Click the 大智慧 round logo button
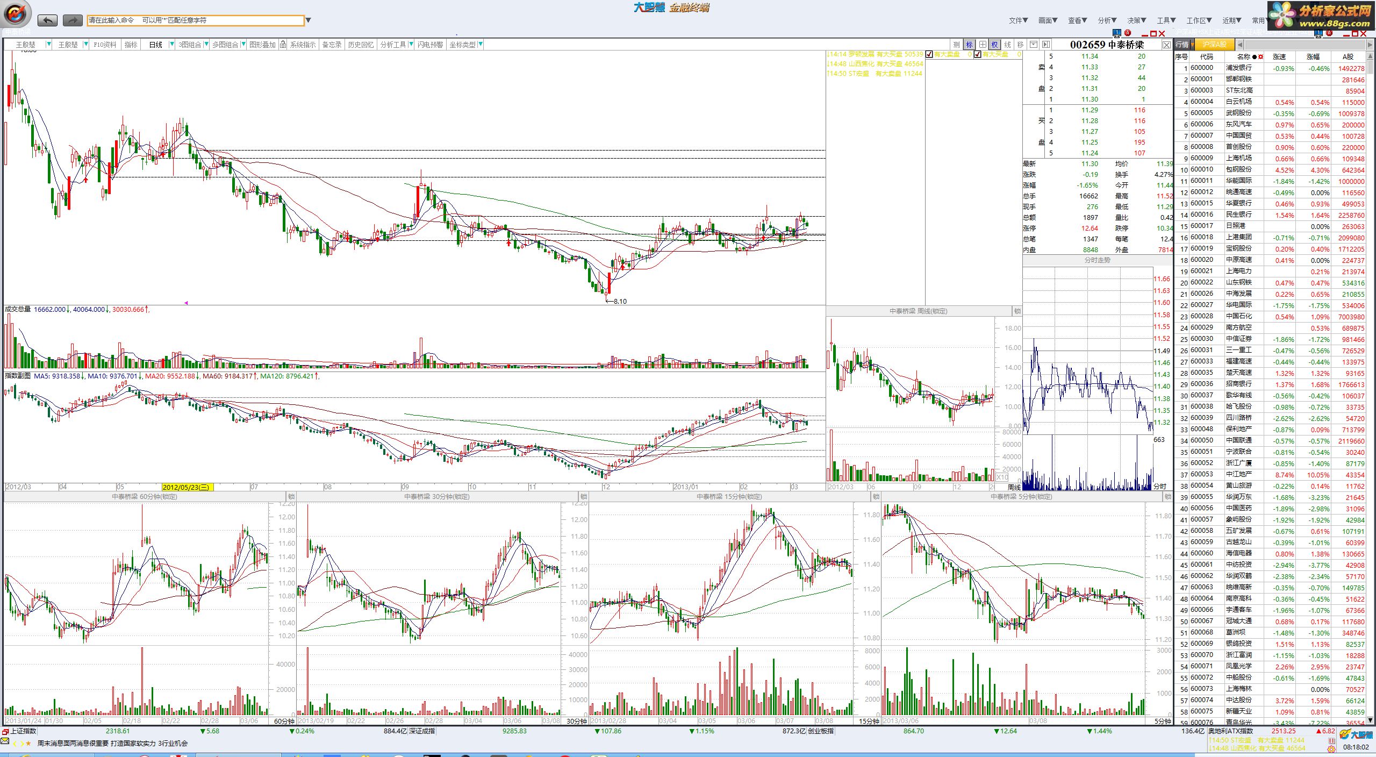The height and width of the screenshot is (757, 1376). [x=16, y=15]
